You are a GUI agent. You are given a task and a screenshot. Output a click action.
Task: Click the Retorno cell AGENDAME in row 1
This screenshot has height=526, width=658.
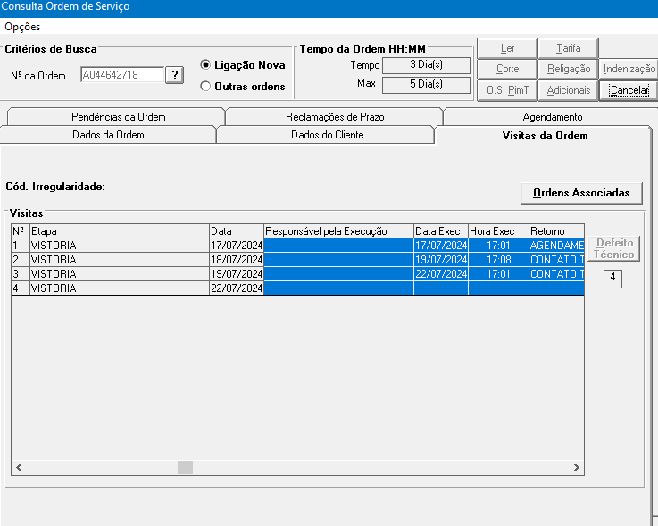click(556, 246)
